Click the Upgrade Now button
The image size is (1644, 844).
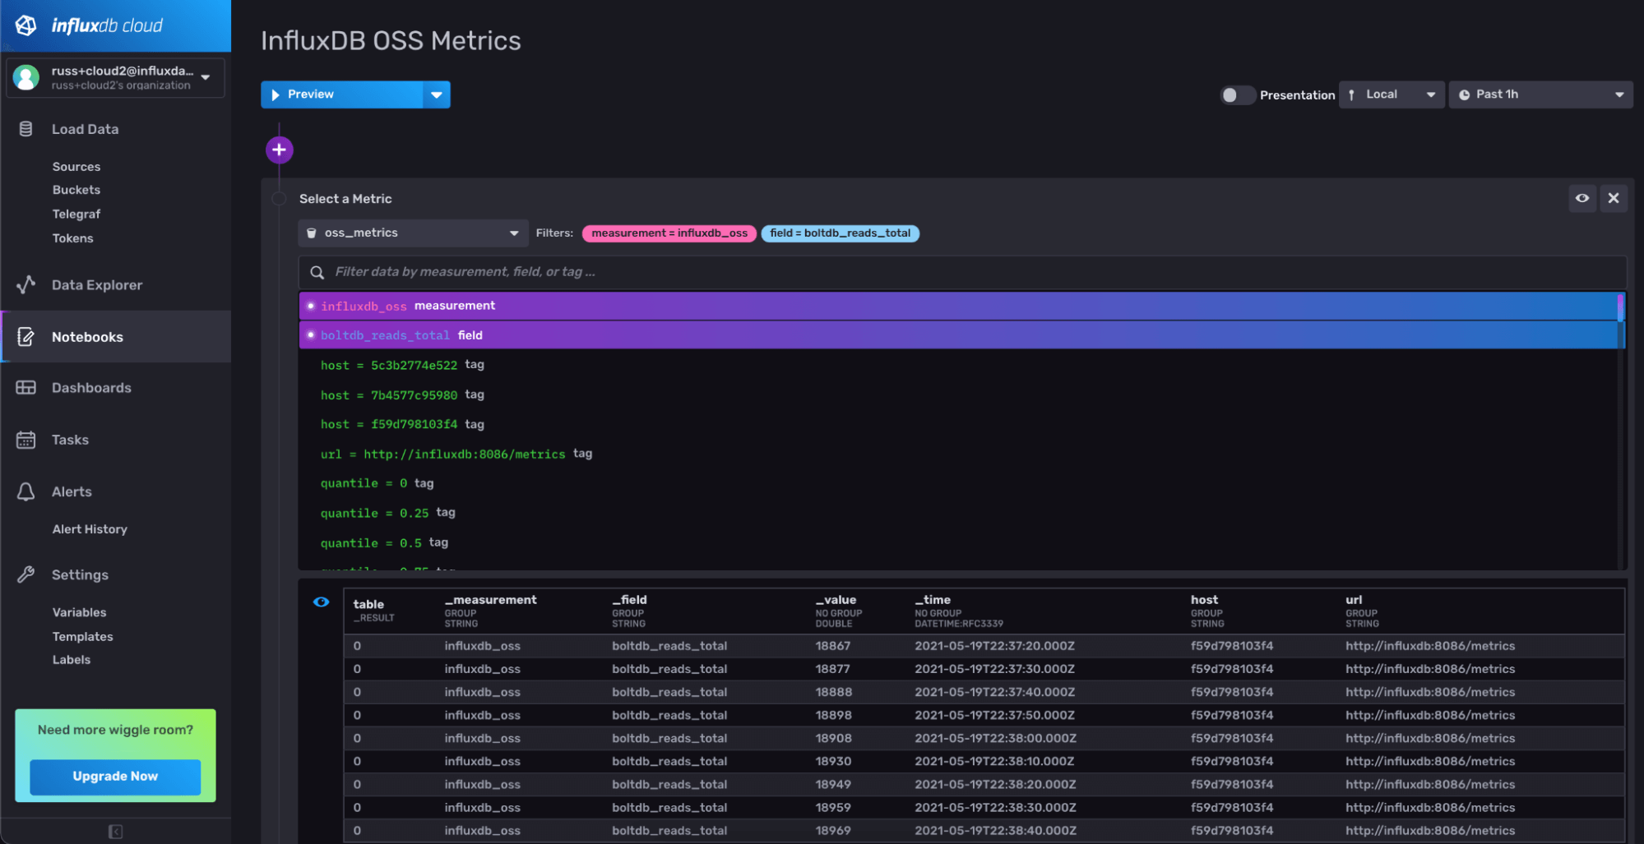pos(114,776)
